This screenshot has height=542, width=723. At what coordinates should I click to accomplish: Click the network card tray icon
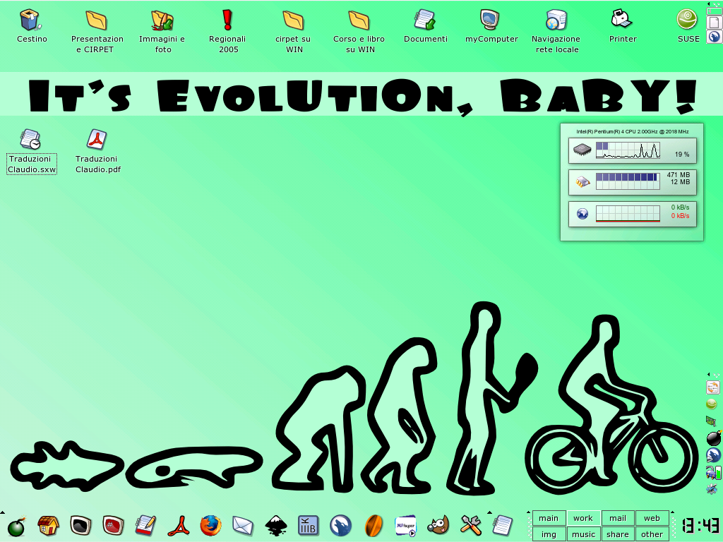tap(711, 421)
